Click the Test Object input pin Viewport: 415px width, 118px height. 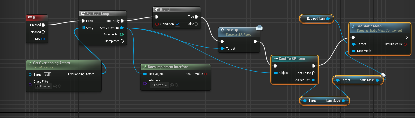point(145,74)
